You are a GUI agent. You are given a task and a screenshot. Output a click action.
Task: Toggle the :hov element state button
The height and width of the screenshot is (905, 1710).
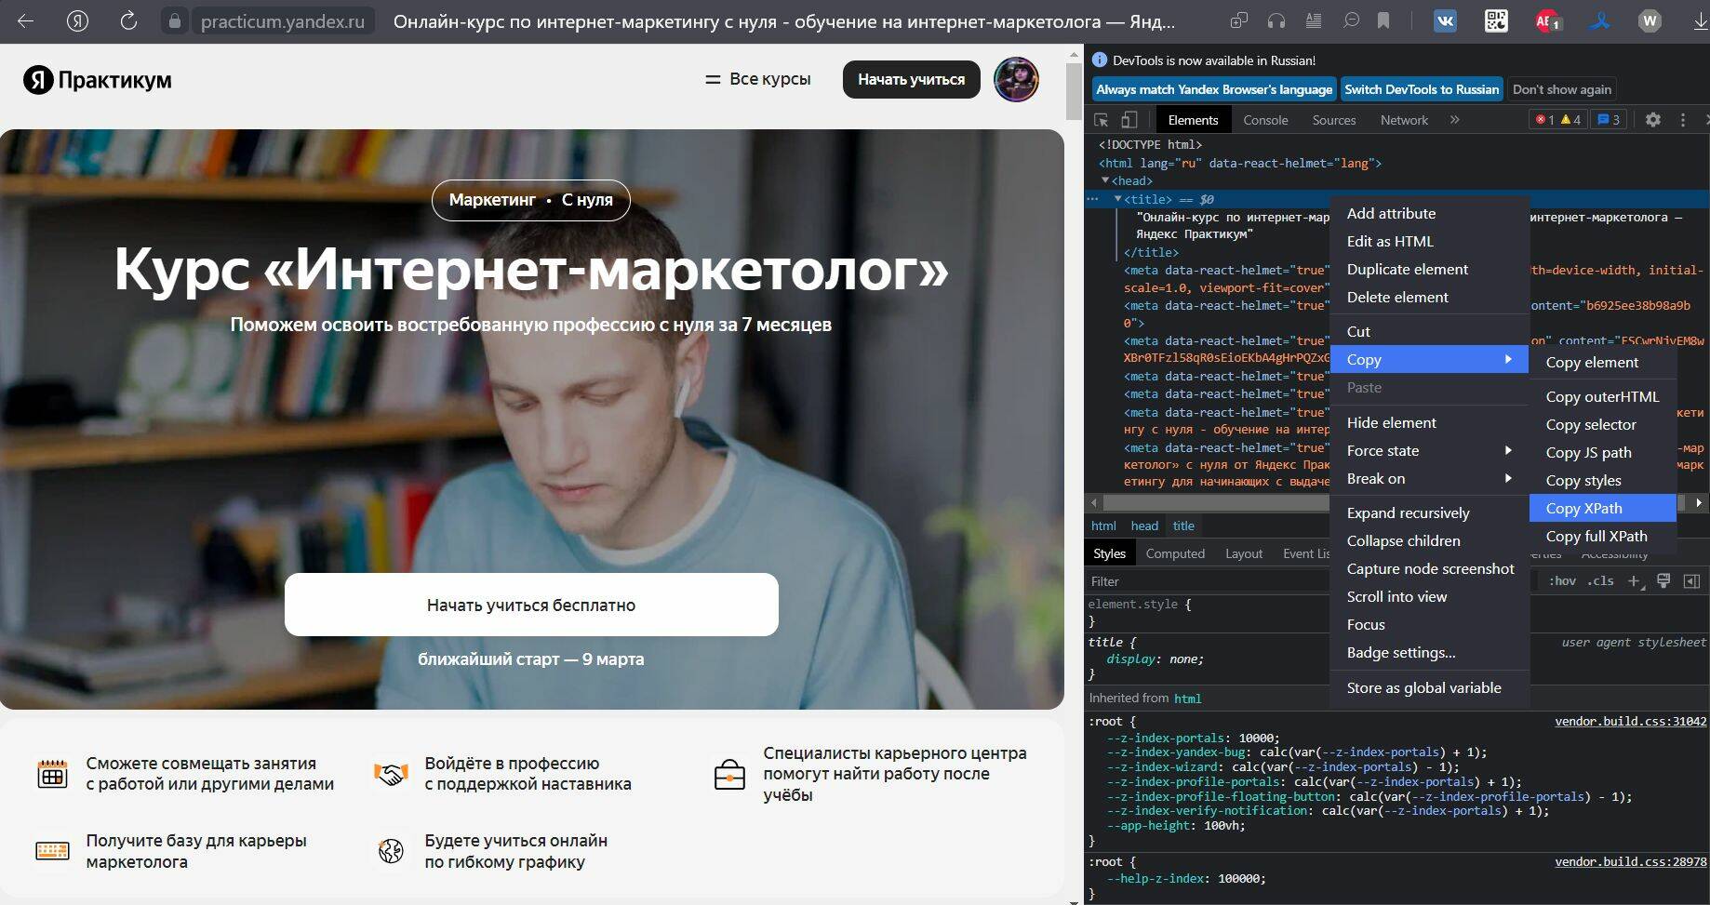click(x=1562, y=581)
